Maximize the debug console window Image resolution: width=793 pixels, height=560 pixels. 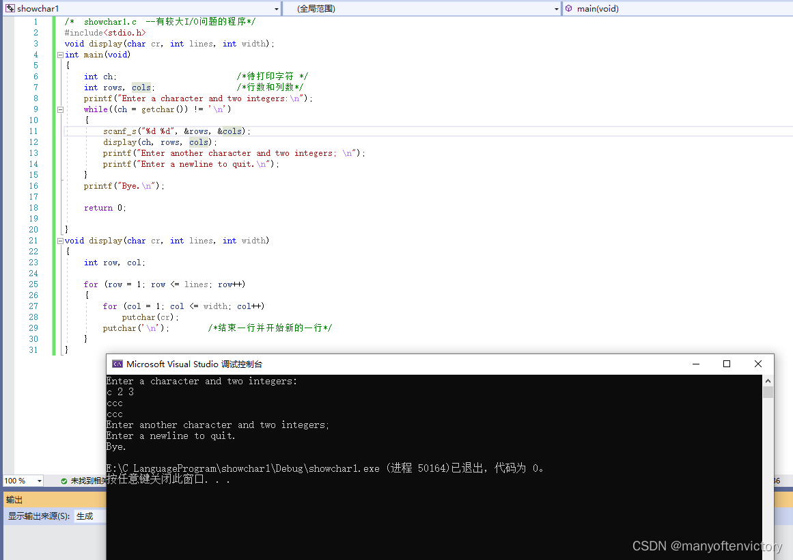coord(727,364)
